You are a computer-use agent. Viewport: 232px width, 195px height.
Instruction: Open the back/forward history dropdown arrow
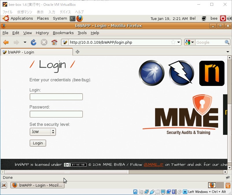pyautogui.click(x=25, y=42)
